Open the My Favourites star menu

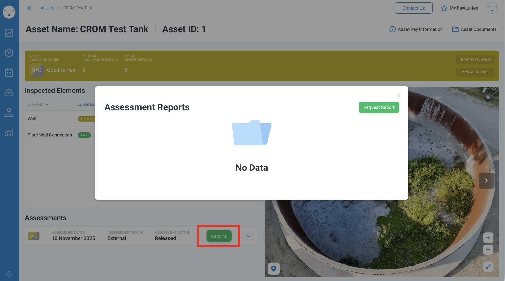tap(459, 8)
